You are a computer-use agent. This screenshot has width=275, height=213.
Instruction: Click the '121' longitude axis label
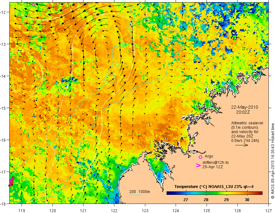[x=83, y=210]
